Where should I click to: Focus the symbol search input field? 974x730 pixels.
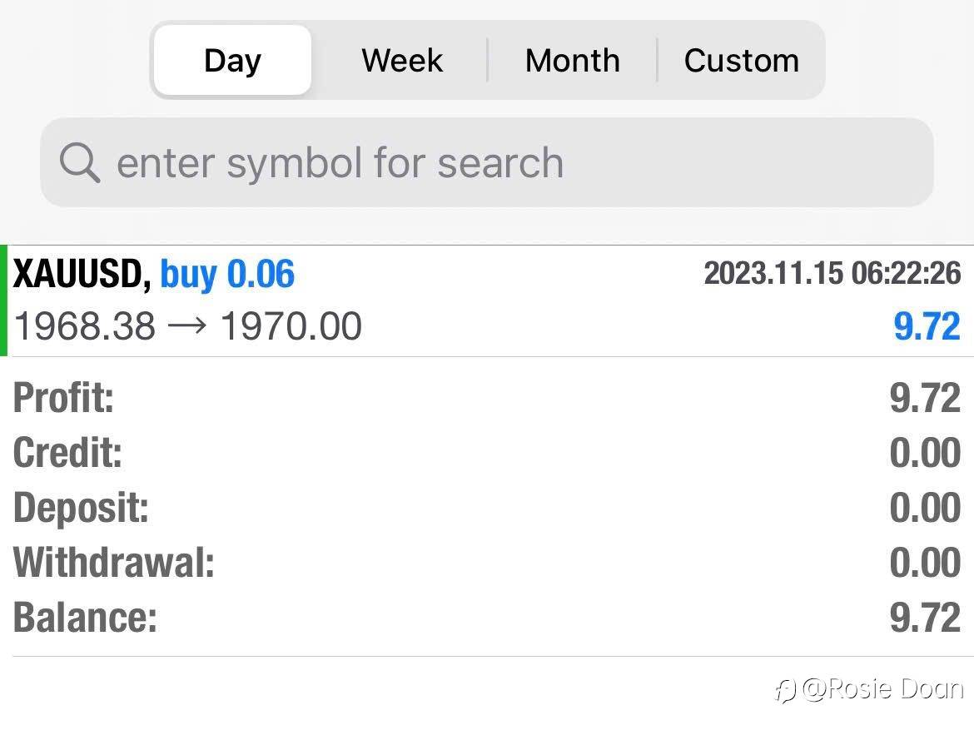(499, 162)
